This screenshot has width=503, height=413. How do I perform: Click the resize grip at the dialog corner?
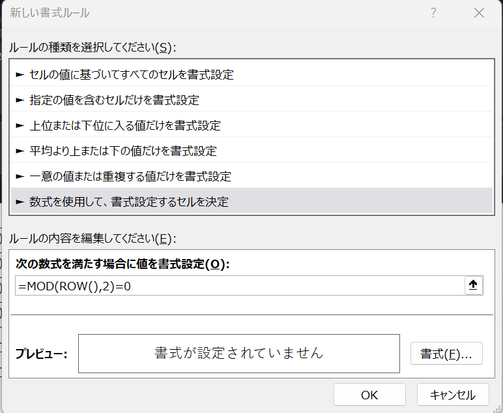498,408
